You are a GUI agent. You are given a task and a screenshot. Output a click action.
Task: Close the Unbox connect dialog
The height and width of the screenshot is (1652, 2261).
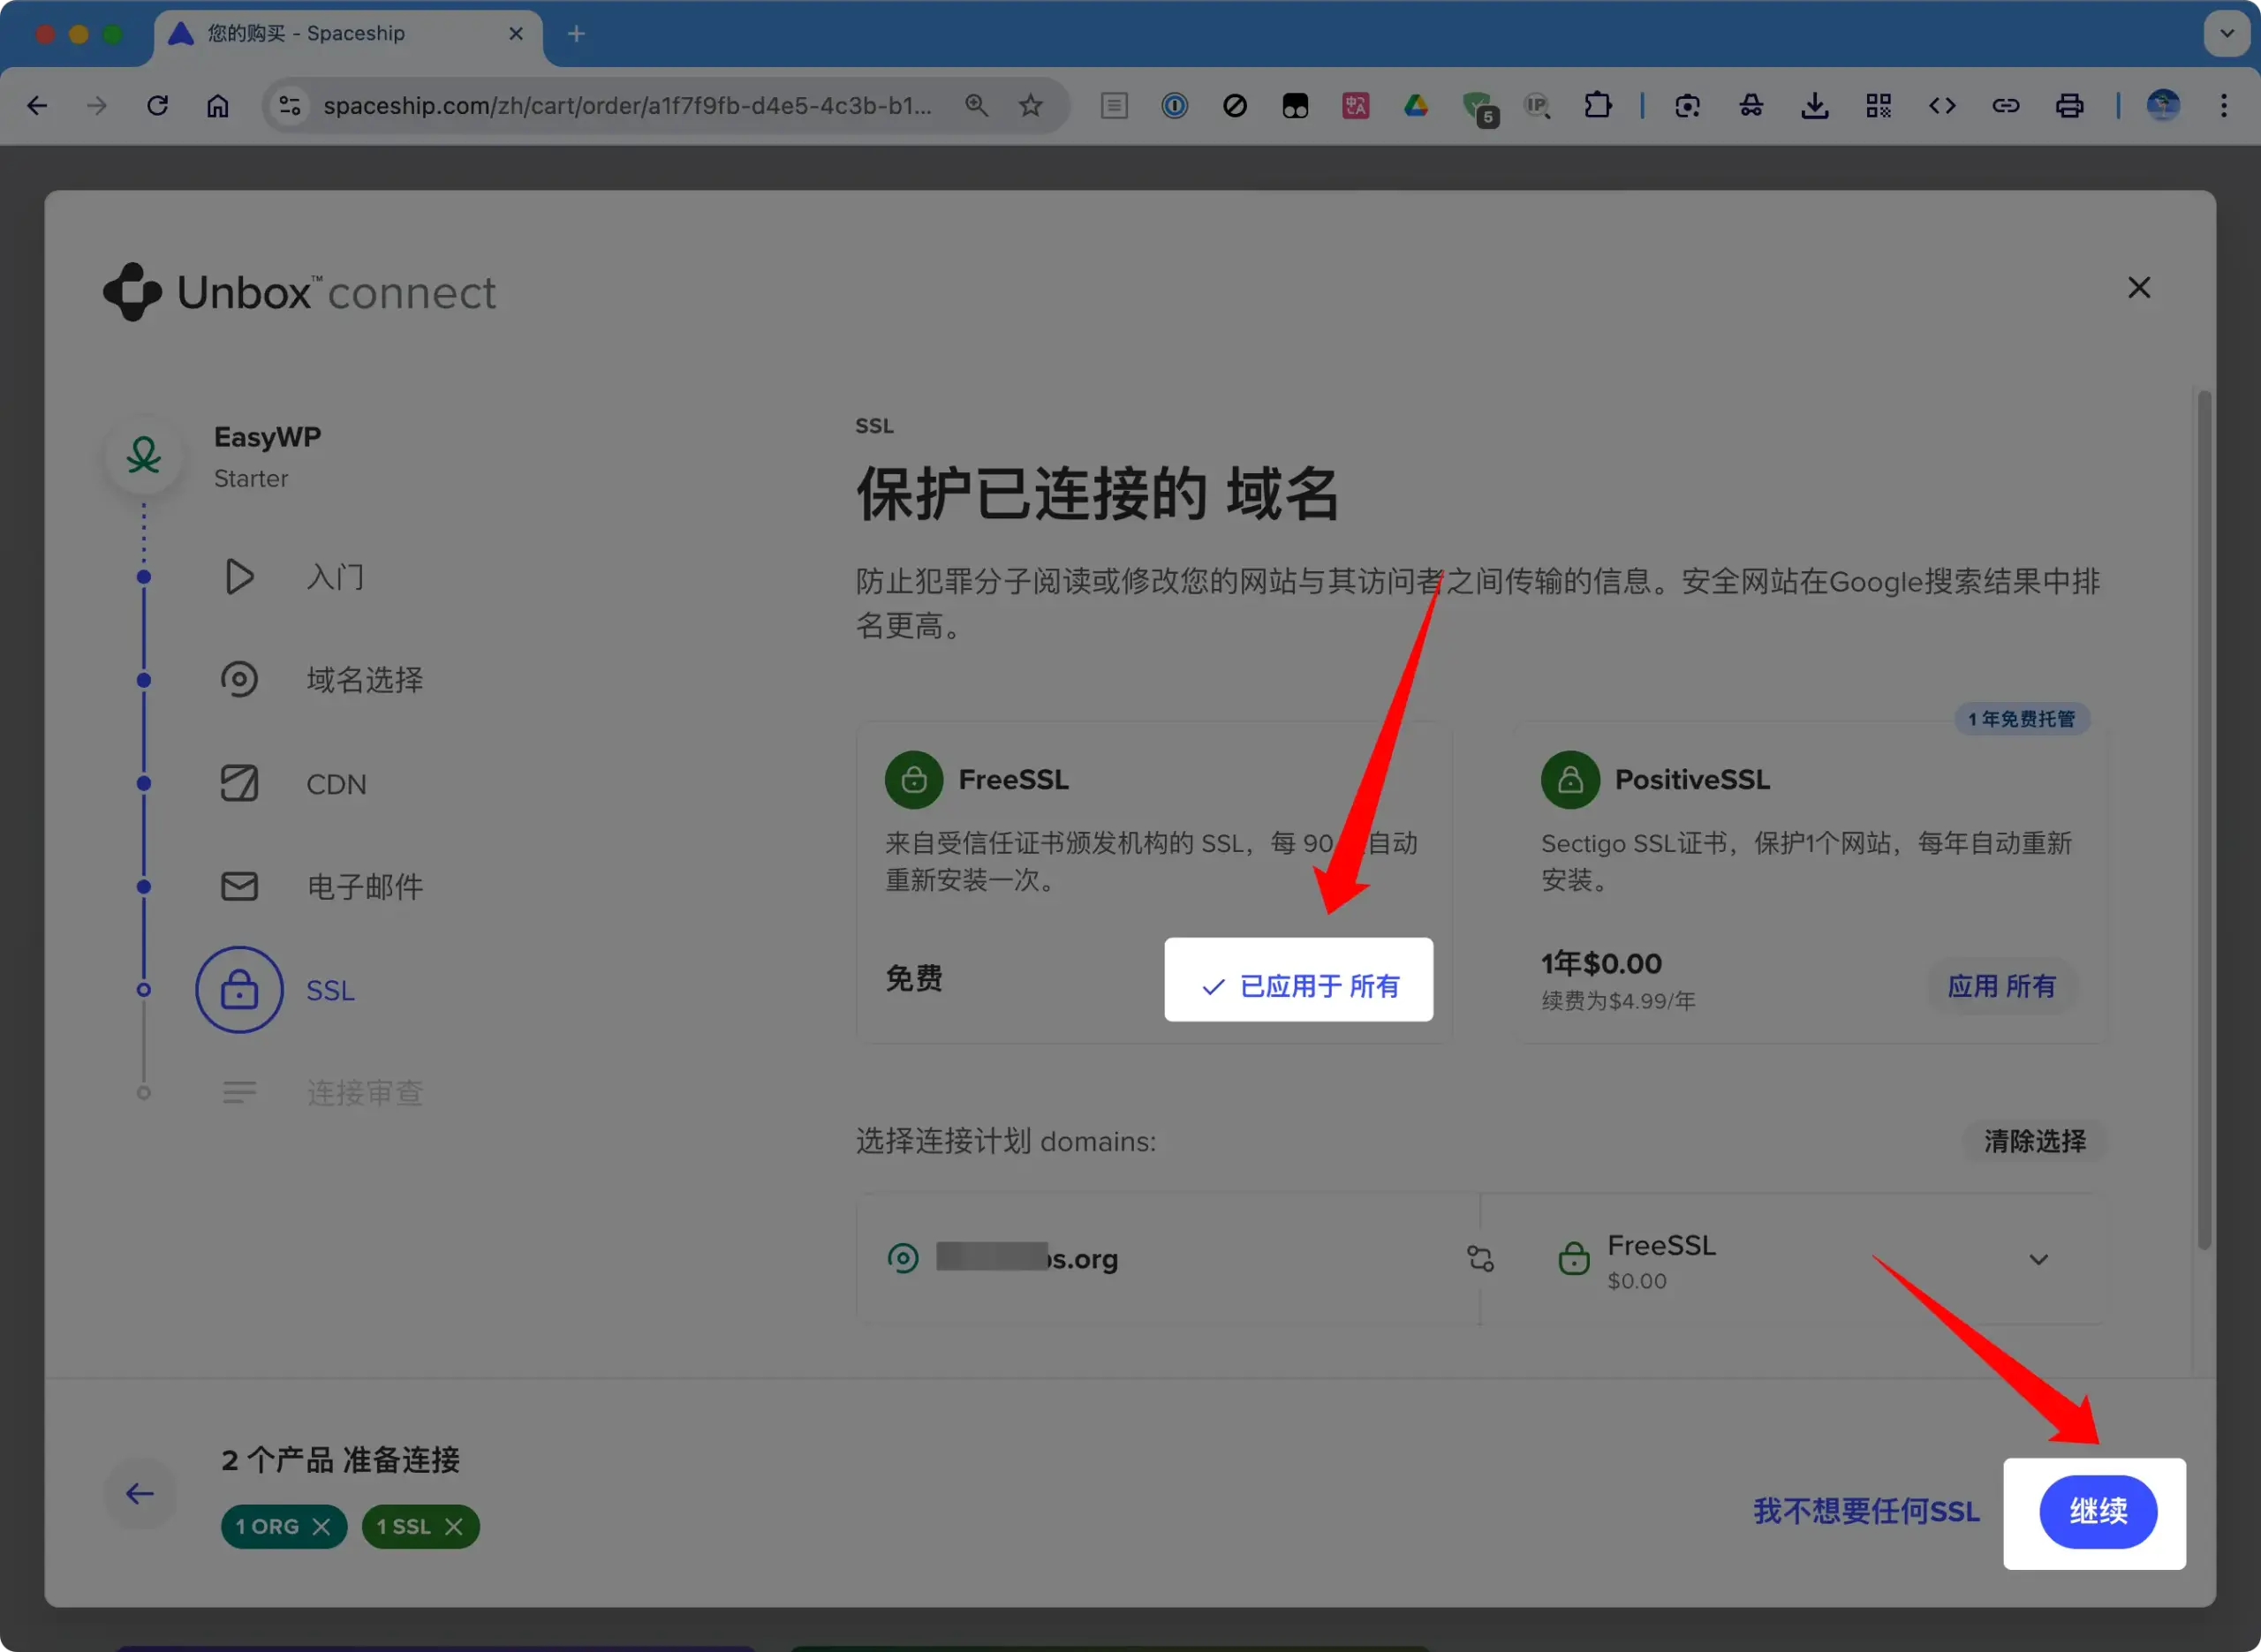pyautogui.click(x=2138, y=288)
